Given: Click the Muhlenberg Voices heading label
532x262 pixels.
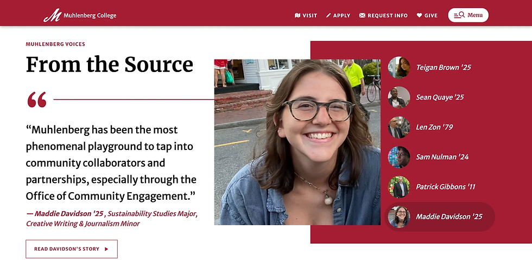Looking at the screenshot, I should 55,44.
